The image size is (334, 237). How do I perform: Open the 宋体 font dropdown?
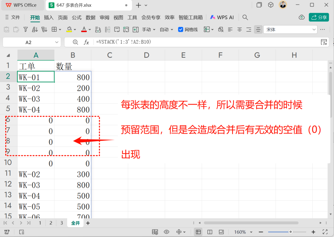(x=290, y=30)
